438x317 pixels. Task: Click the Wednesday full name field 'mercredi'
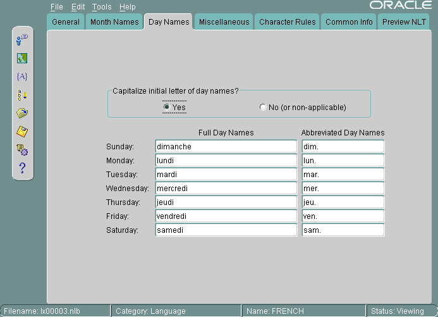coord(226,189)
